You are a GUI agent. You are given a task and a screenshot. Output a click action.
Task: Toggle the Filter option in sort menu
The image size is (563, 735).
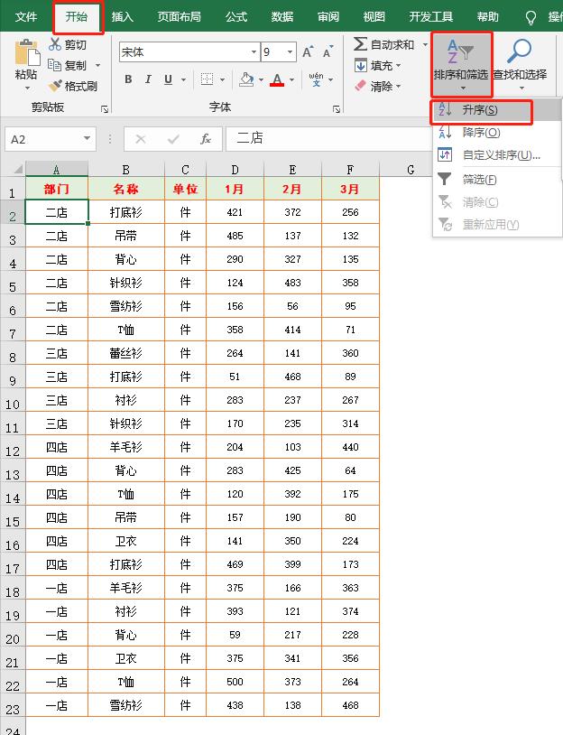tap(479, 180)
